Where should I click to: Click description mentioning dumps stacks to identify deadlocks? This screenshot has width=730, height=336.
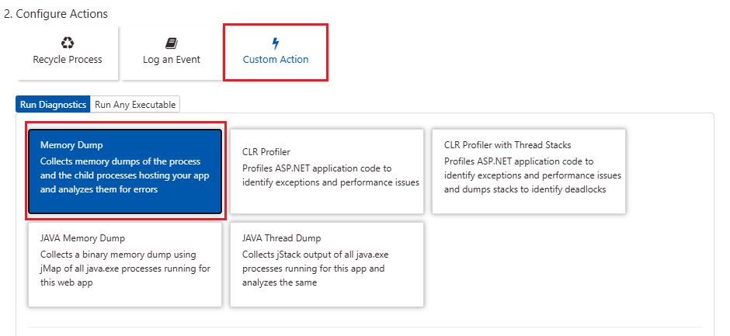point(533,175)
